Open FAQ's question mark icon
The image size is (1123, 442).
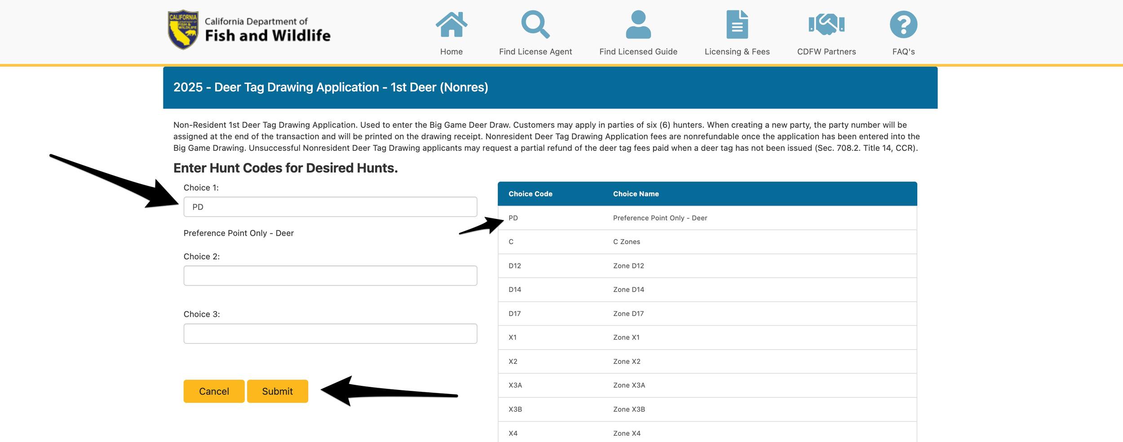[902, 25]
